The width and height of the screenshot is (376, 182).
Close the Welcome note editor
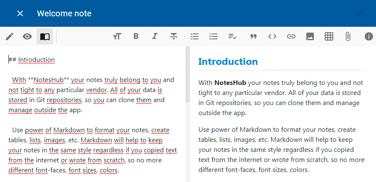pyautogui.click(x=20, y=13)
